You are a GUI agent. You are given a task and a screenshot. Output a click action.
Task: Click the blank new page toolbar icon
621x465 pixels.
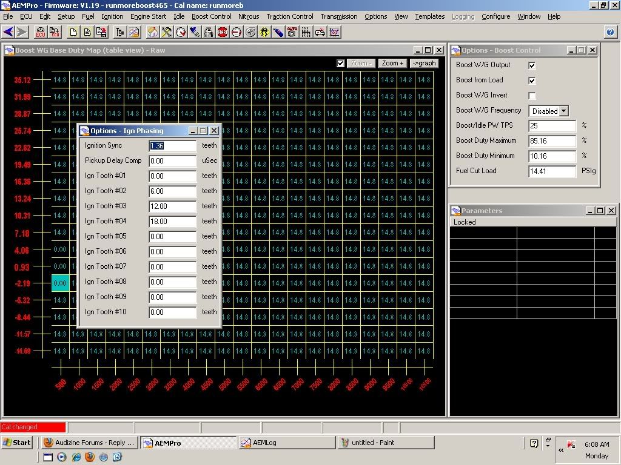[73, 32]
